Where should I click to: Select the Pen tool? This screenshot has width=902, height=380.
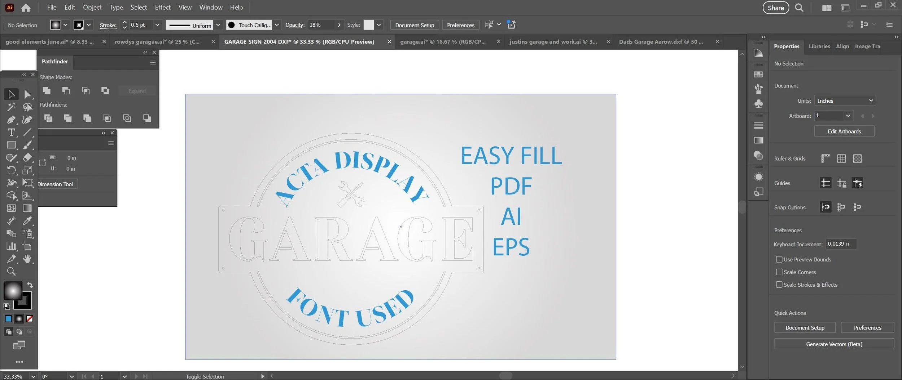click(x=11, y=120)
